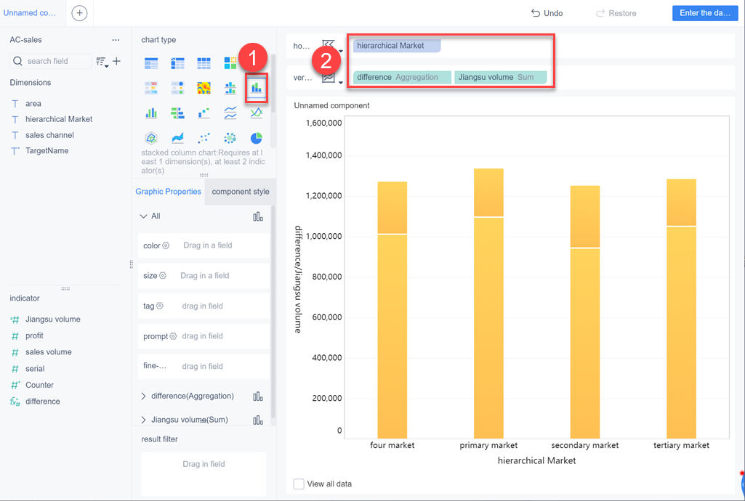Add a new component with the circled plus
The width and height of the screenshot is (745, 501).
click(79, 13)
